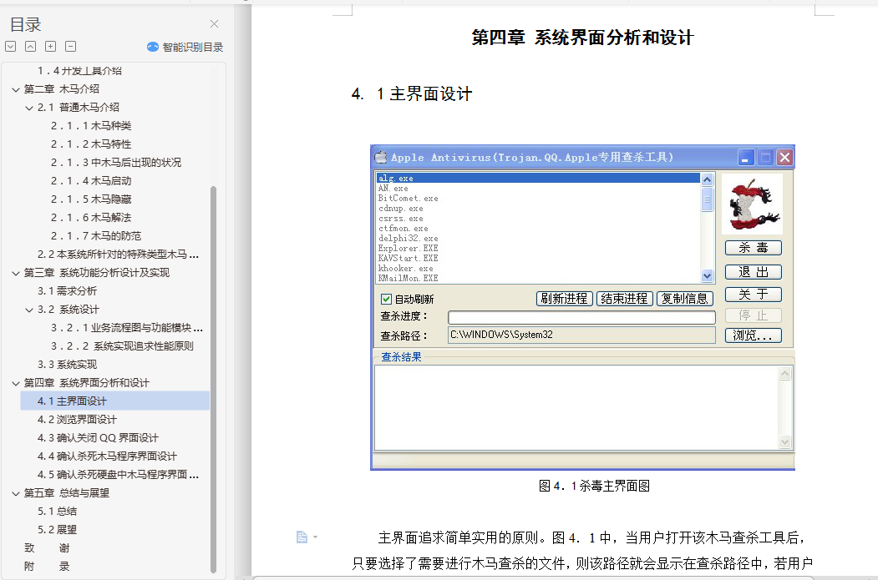Open 4.3 确认关闭 QQ 界面设计
878x580 pixels.
[98, 438]
